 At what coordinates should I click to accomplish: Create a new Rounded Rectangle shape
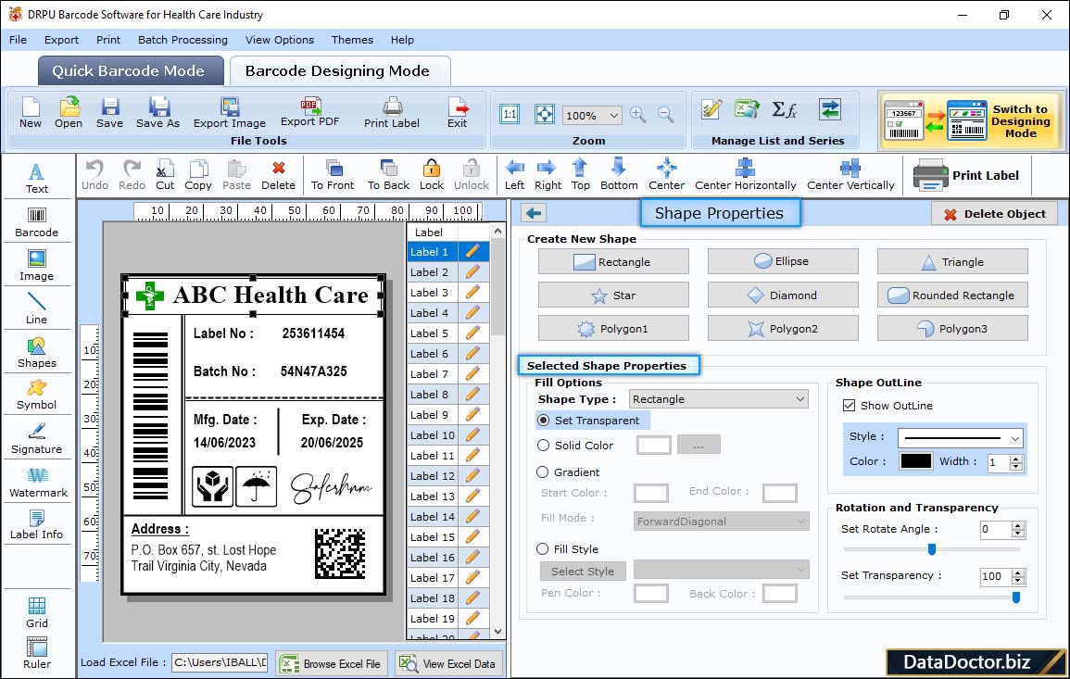point(952,295)
